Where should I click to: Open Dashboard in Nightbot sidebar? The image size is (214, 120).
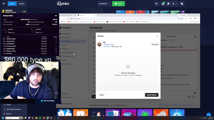pyautogui.click(x=66, y=34)
